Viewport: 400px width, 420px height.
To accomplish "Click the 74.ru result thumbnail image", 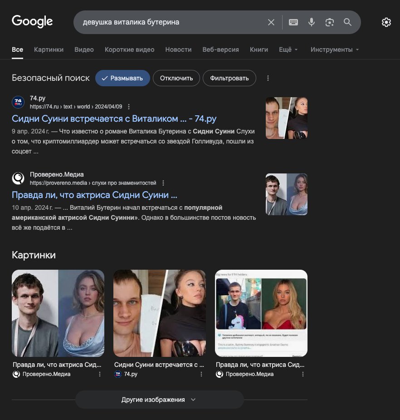I will point(287,118).
